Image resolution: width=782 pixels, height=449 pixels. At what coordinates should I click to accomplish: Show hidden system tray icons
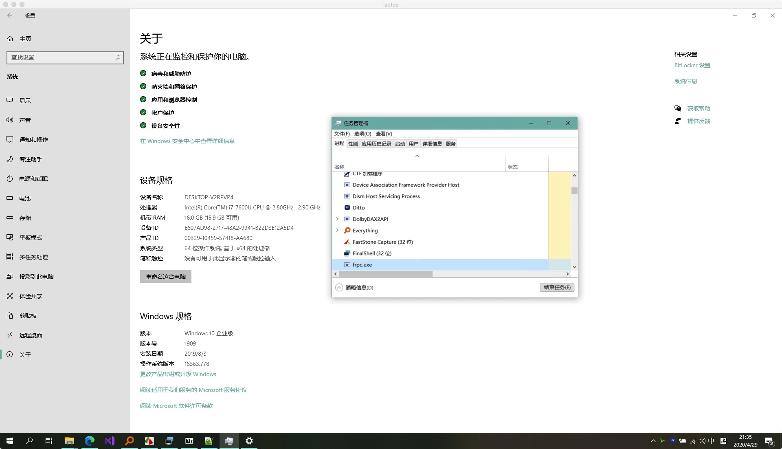pyautogui.click(x=653, y=441)
